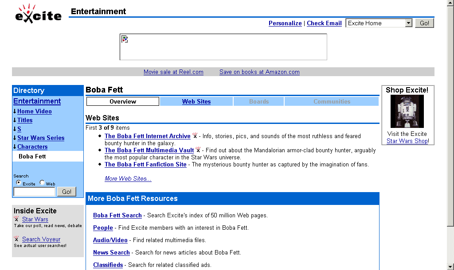Open The Boba Fett Multimedia Vault
The image size is (454, 270).
(149, 150)
